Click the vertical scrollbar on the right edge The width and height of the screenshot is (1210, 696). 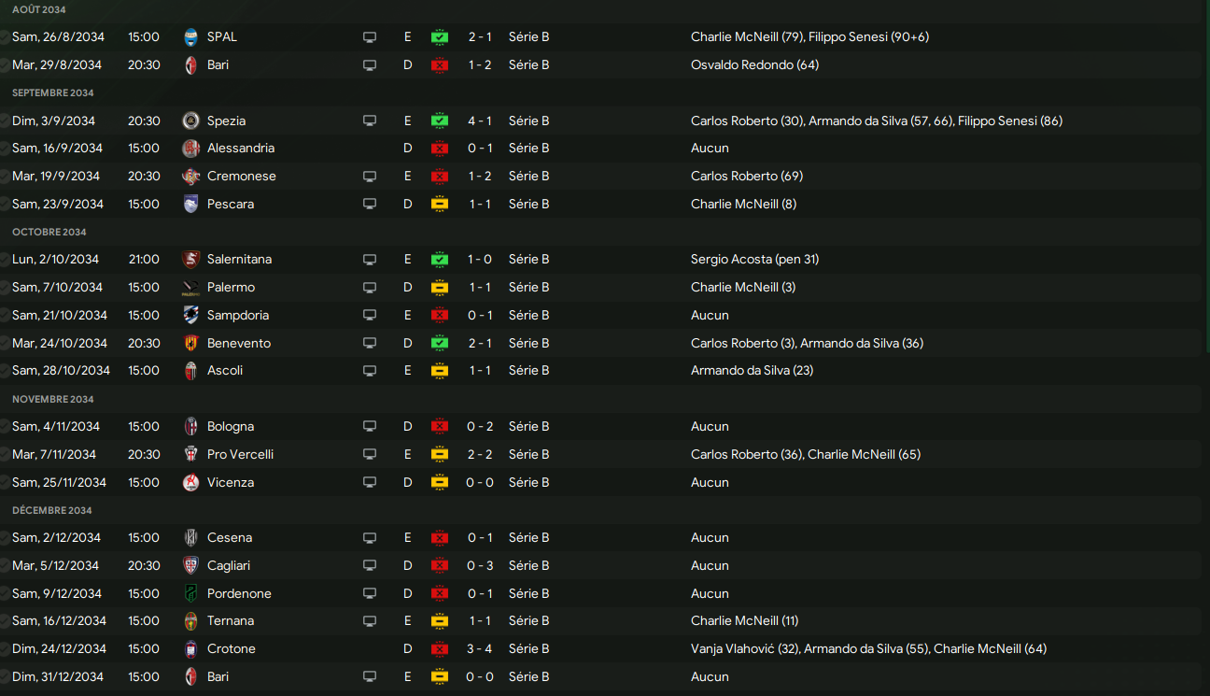tap(1206, 187)
